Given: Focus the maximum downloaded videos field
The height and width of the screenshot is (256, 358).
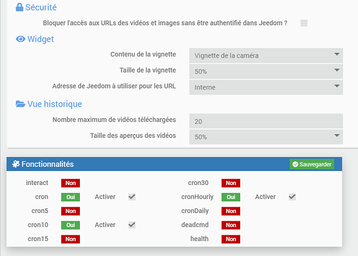Looking at the screenshot, I should pyautogui.click(x=266, y=121).
